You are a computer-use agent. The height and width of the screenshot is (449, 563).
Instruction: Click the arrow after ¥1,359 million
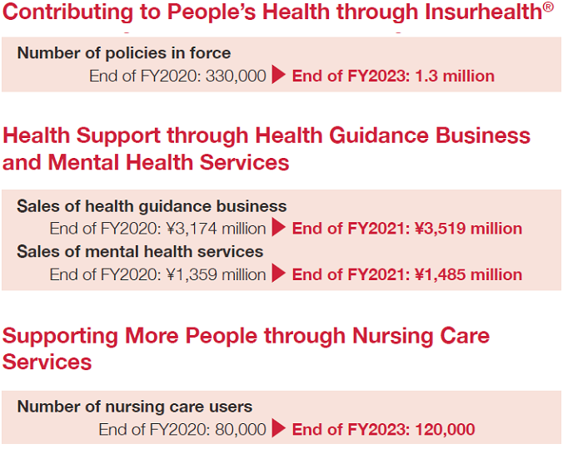pyautogui.click(x=279, y=273)
